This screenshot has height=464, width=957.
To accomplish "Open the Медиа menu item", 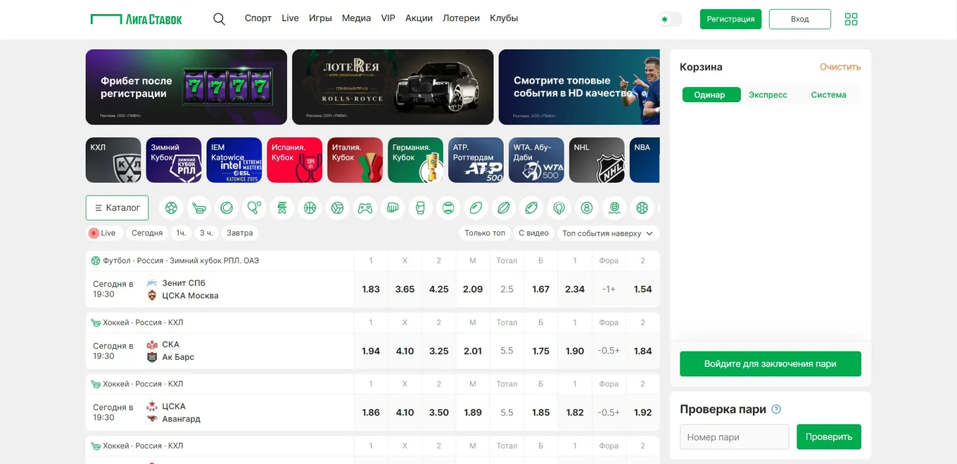I will click(356, 18).
